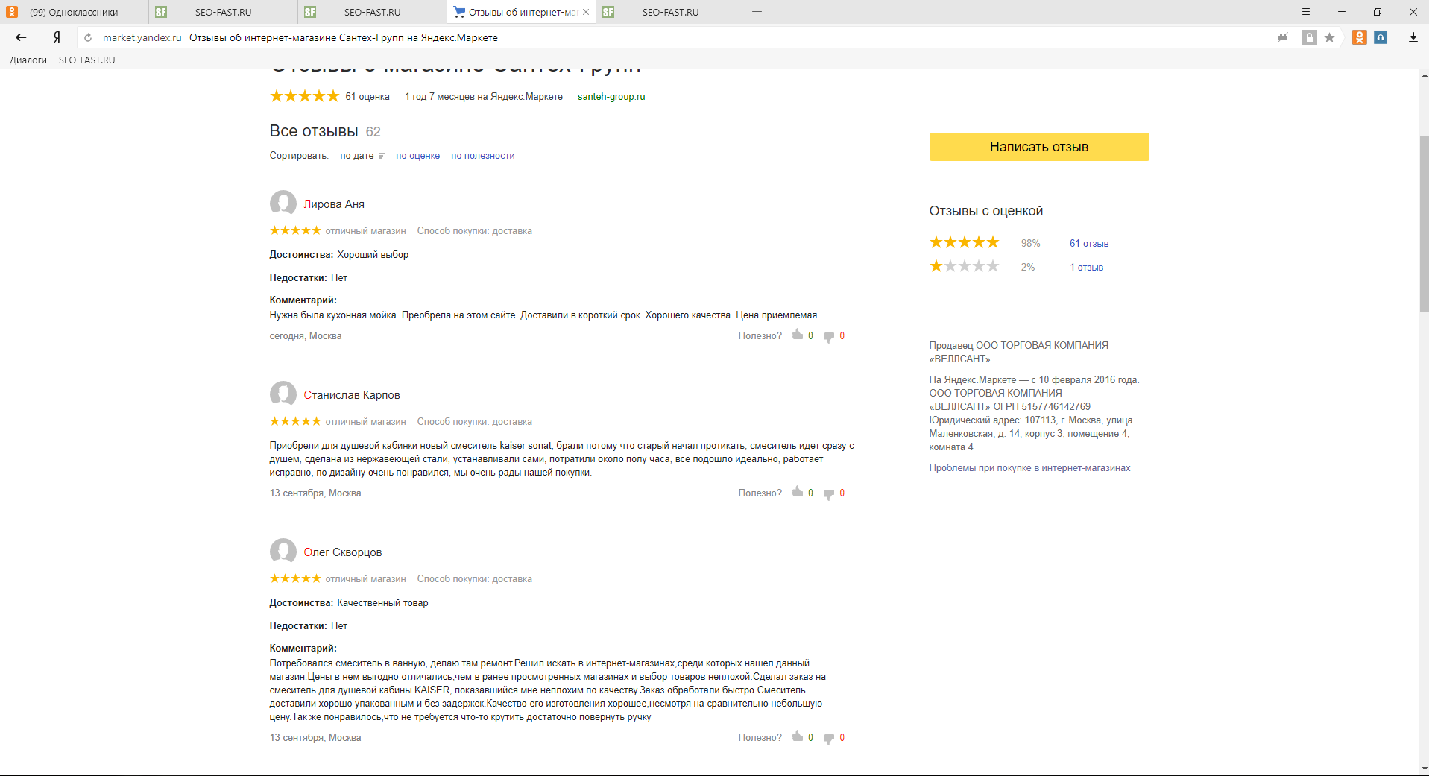
Task: Close the Yandex Market reviews tab
Action: tap(586, 12)
